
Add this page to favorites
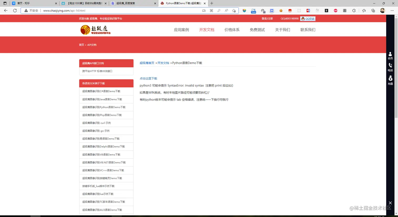(x=234, y=11)
